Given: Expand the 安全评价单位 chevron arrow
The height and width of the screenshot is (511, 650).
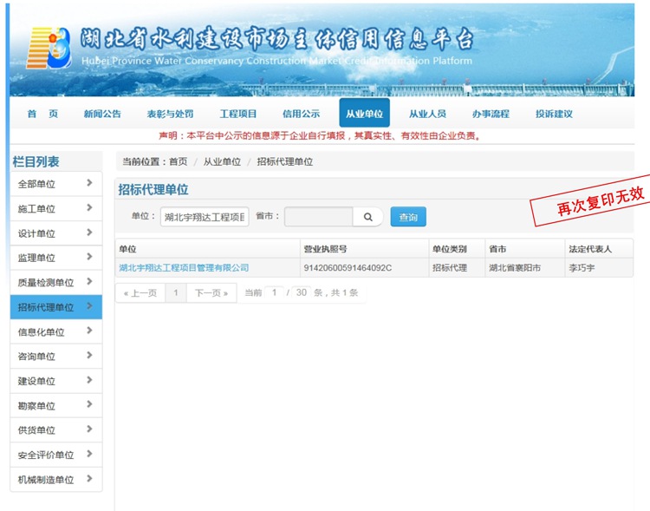Looking at the screenshot, I should point(89,454).
